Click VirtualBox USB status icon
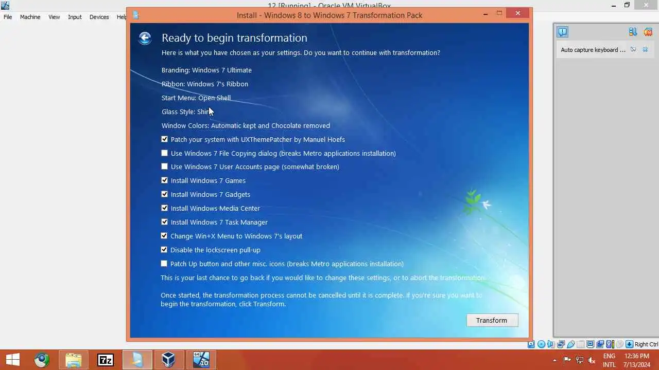This screenshot has width=659, height=370. click(x=570, y=344)
